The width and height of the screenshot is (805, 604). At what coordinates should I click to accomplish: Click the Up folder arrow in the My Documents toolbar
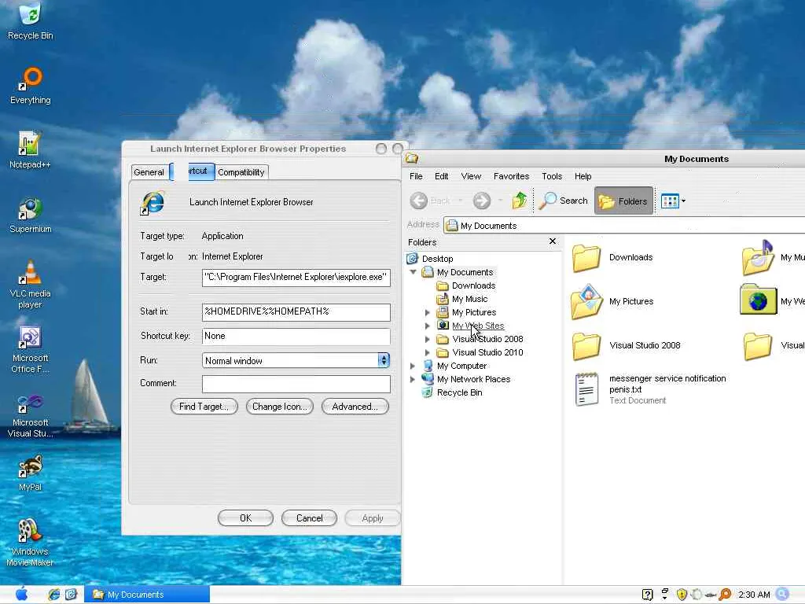pyautogui.click(x=519, y=201)
